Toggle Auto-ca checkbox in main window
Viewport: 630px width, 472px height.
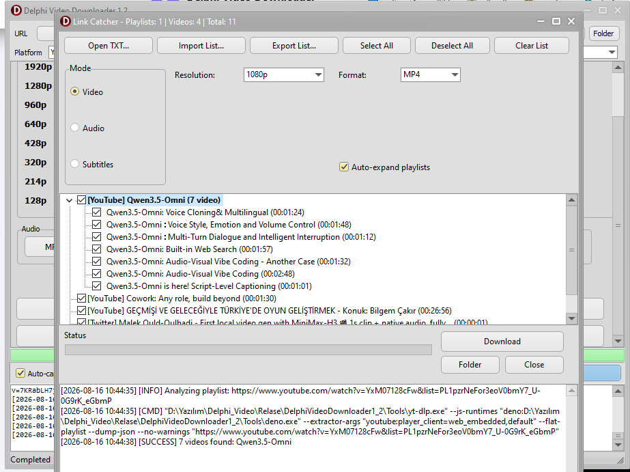coord(20,373)
